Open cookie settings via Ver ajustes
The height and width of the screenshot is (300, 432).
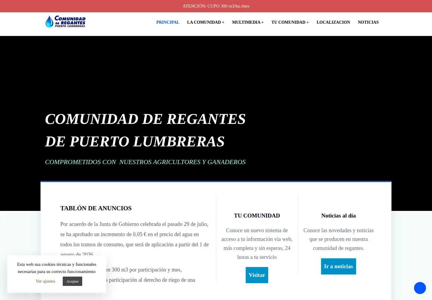tap(45, 281)
